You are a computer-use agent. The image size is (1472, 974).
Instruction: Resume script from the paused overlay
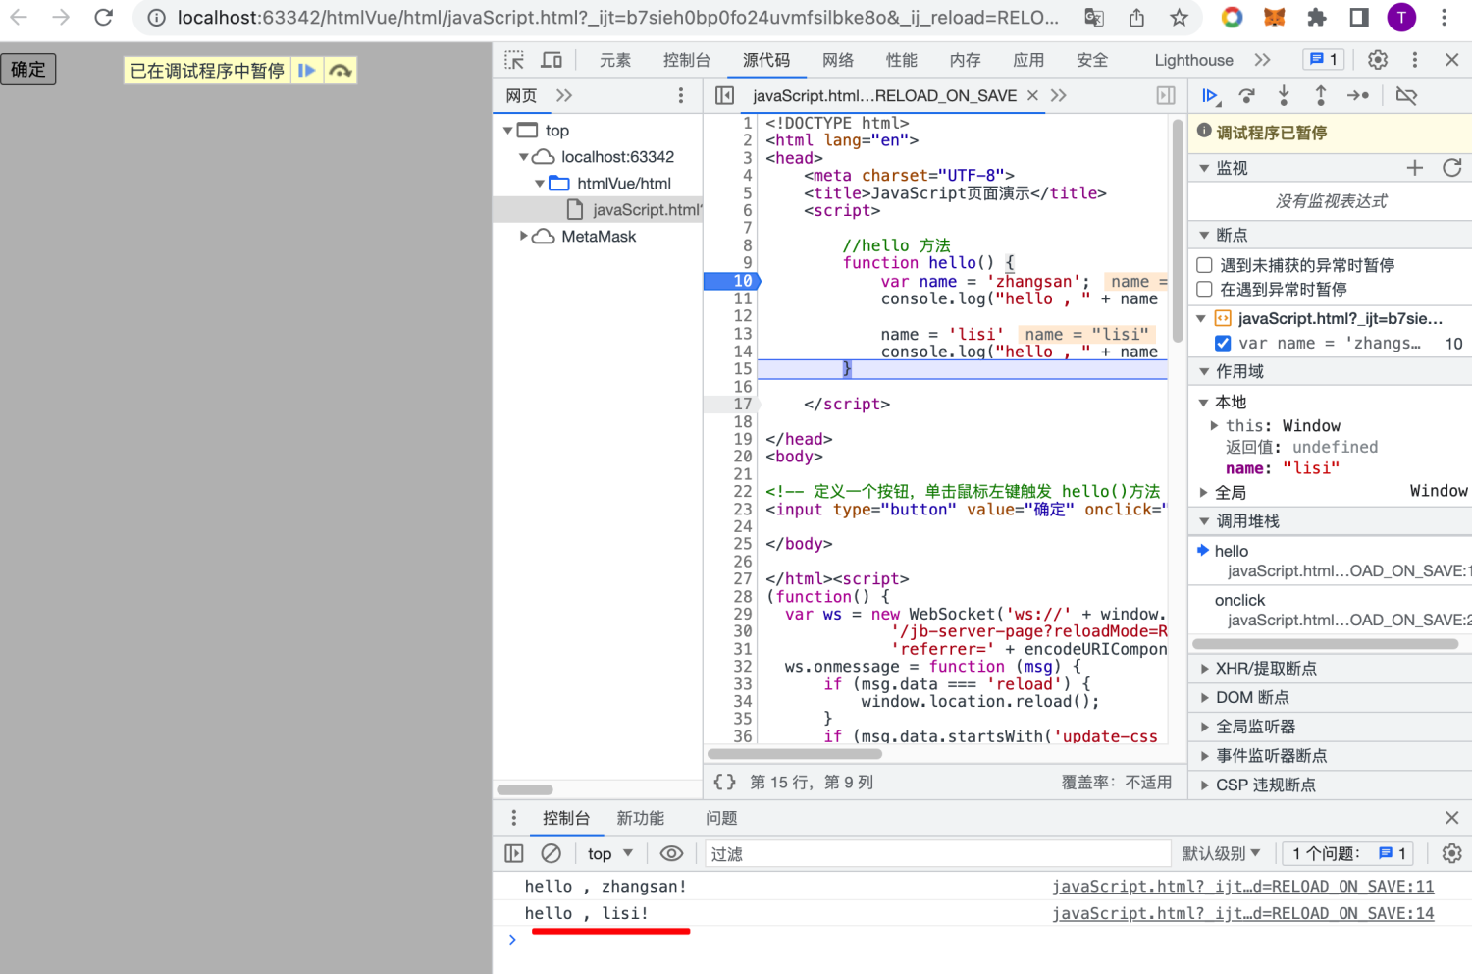[x=307, y=71]
